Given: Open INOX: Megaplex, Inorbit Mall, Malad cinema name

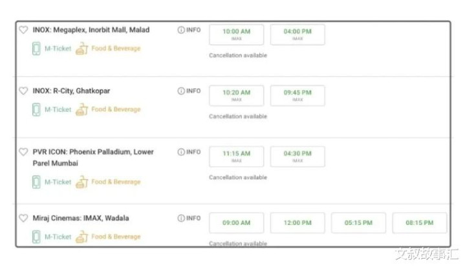Looking at the screenshot, I should 91,30.
